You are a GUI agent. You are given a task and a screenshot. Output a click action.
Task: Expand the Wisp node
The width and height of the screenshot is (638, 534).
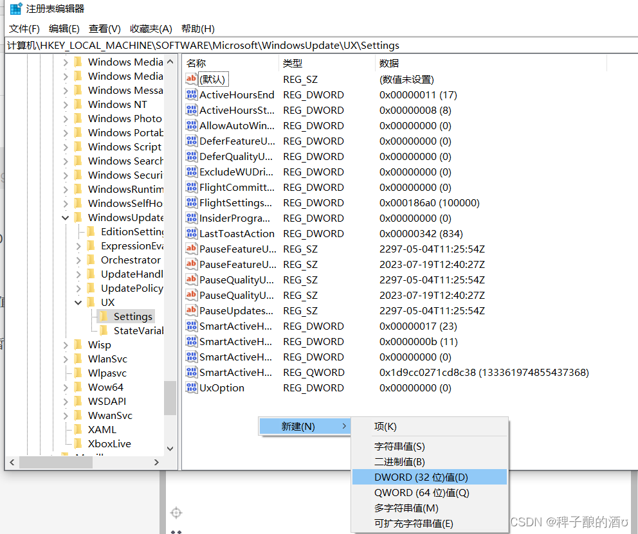coord(66,344)
